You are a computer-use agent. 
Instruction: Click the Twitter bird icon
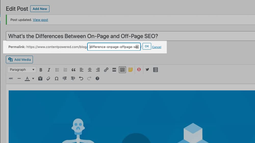pyautogui.click(x=147, y=69)
